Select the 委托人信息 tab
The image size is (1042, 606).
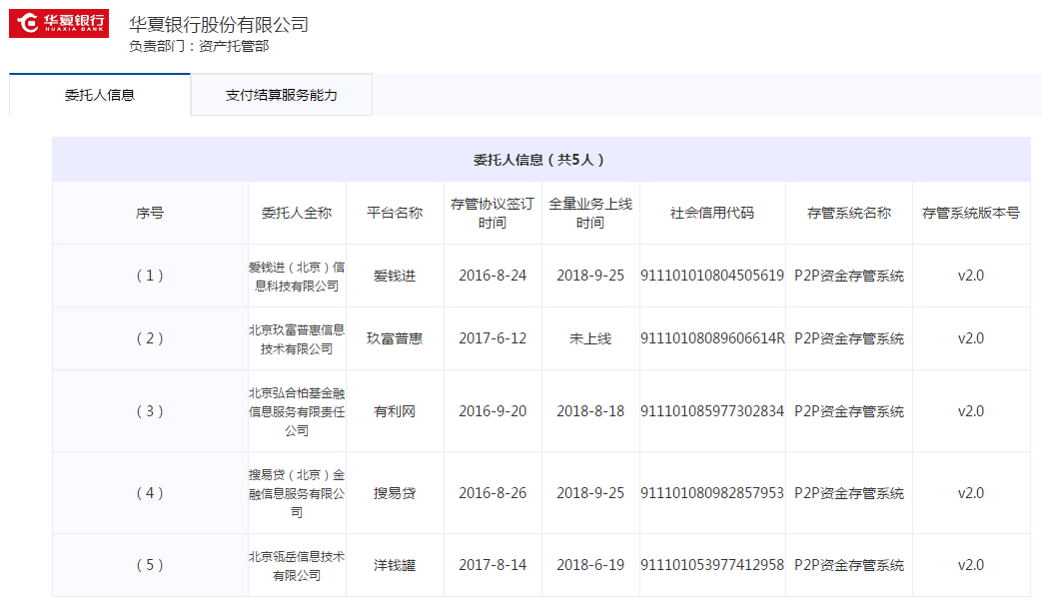click(x=100, y=95)
